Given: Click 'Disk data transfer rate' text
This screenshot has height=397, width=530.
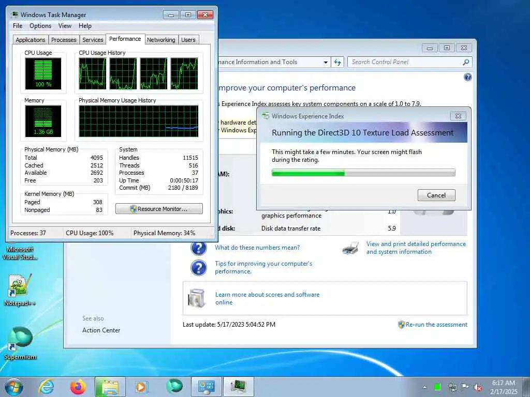Looking at the screenshot, I should (291, 228).
